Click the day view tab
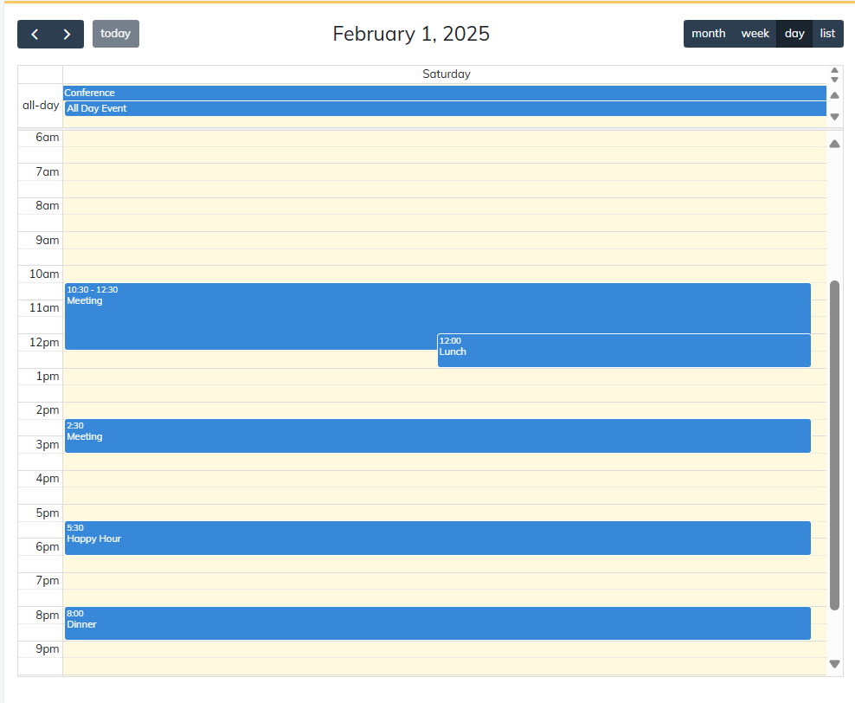 tap(794, 33)
